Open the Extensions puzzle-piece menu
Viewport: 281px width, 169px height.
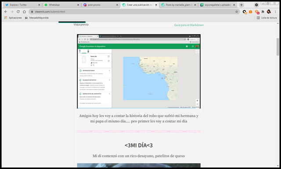pyautogui.click(x=263, y=12)
